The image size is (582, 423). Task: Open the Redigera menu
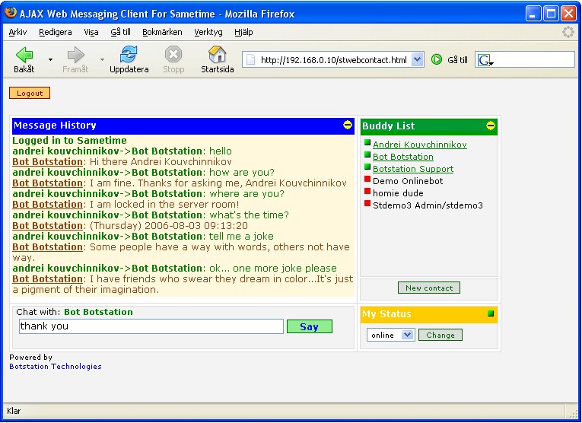[x=56, y=32]
